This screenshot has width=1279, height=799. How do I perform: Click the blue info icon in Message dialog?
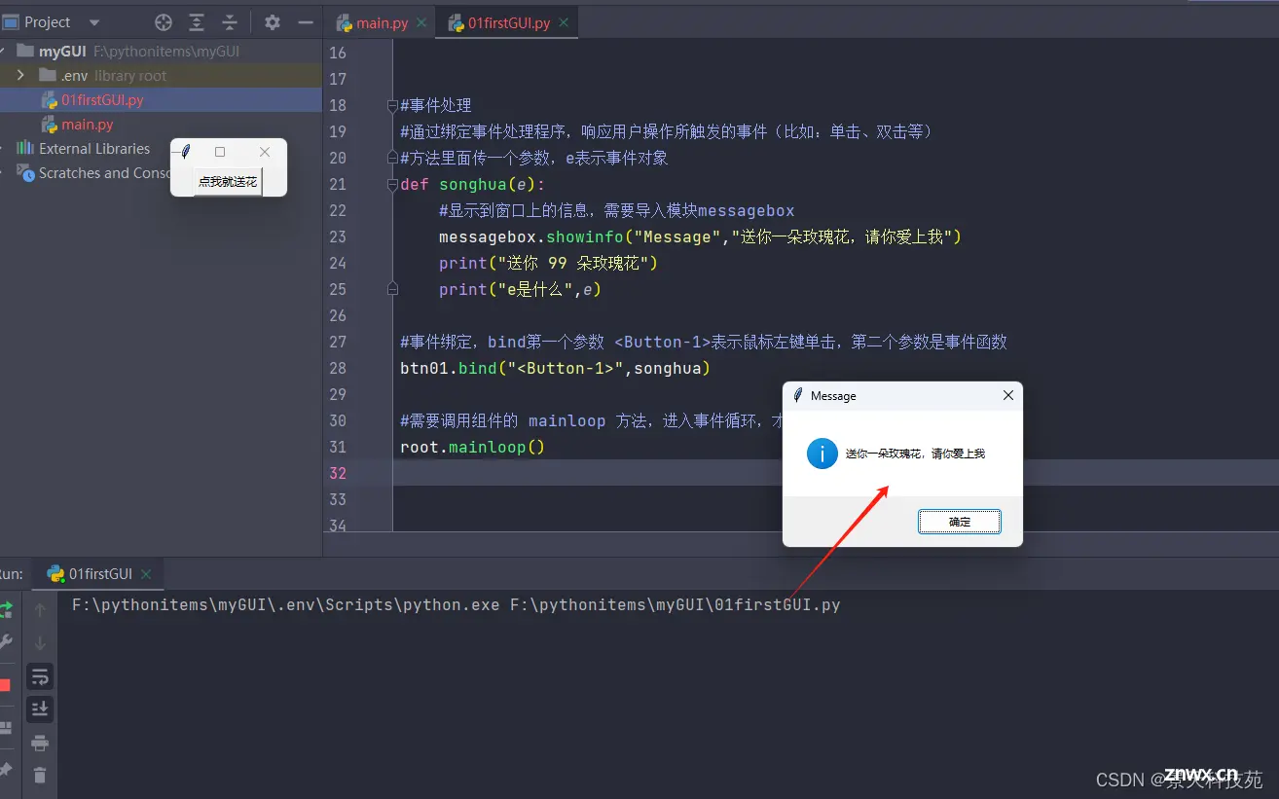[822, 453]
